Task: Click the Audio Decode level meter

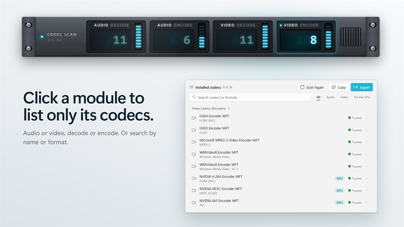Action: (138, 37)
